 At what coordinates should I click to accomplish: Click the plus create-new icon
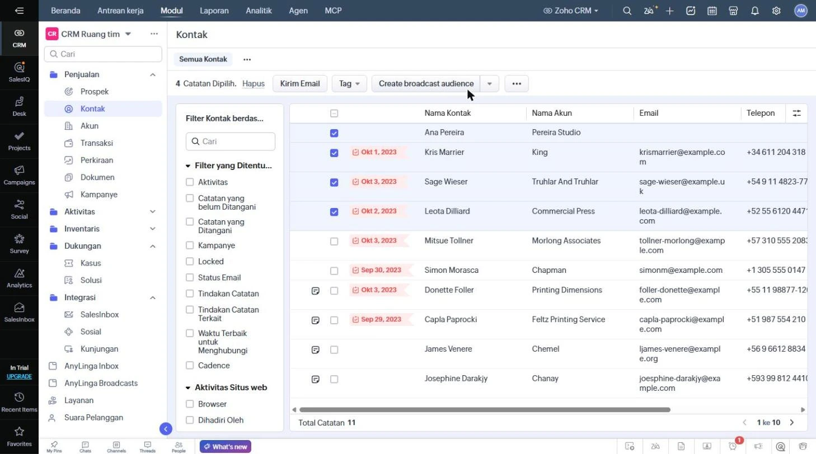[669, 11]
